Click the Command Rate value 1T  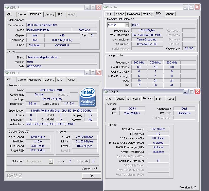click(158, 161)
